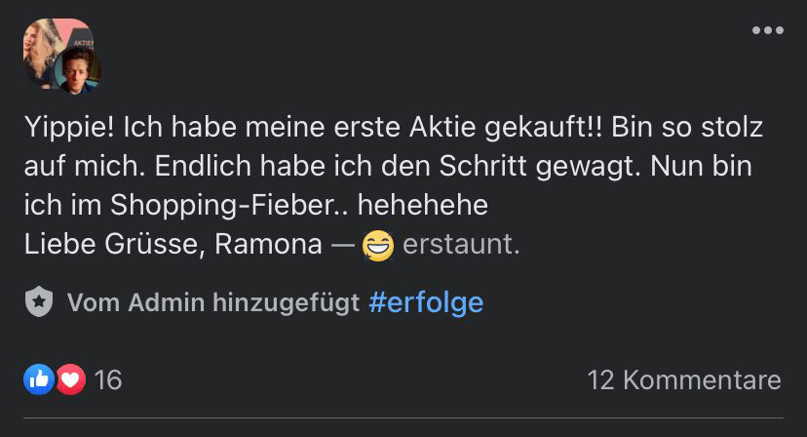Click the "erstaunt" feeling text

point(461,244)
